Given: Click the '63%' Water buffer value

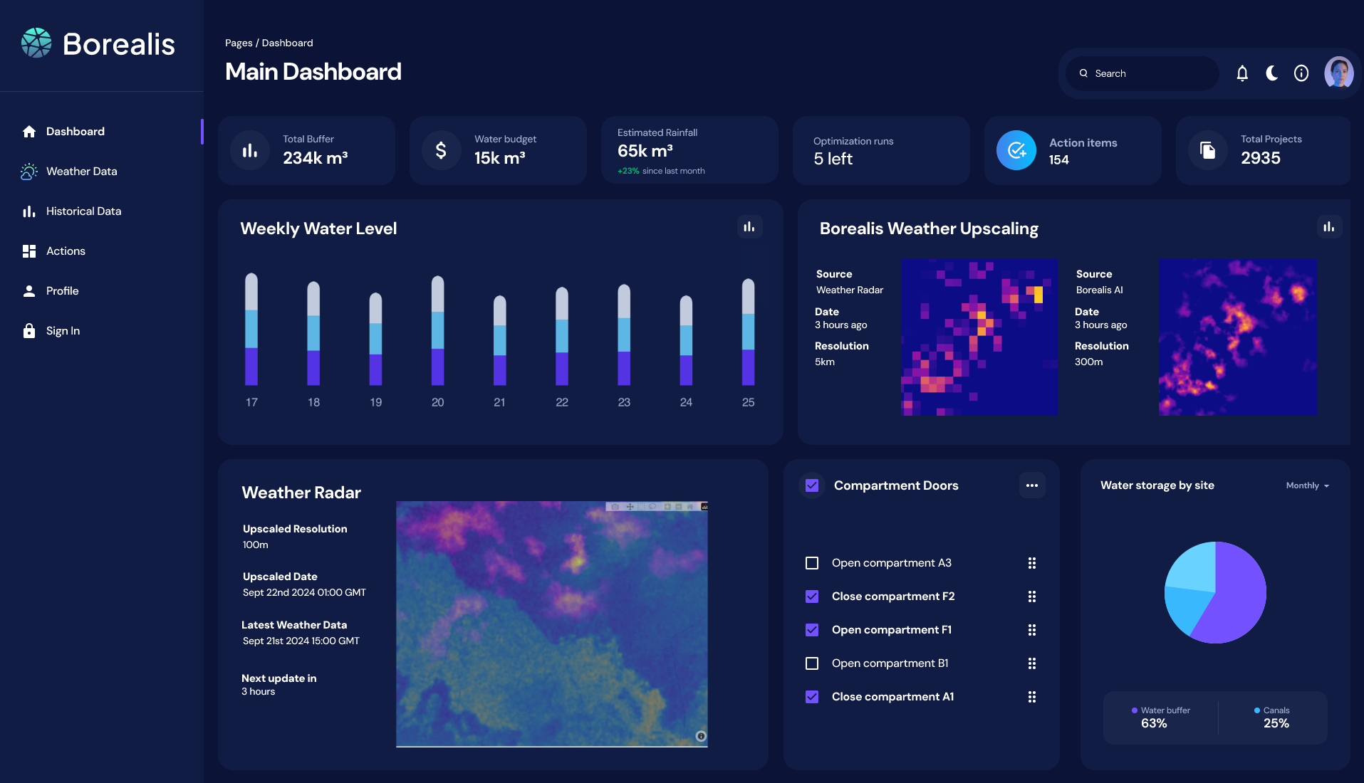Looking at the screenshot, I should pyautogui.click(x=1154, y=723).
